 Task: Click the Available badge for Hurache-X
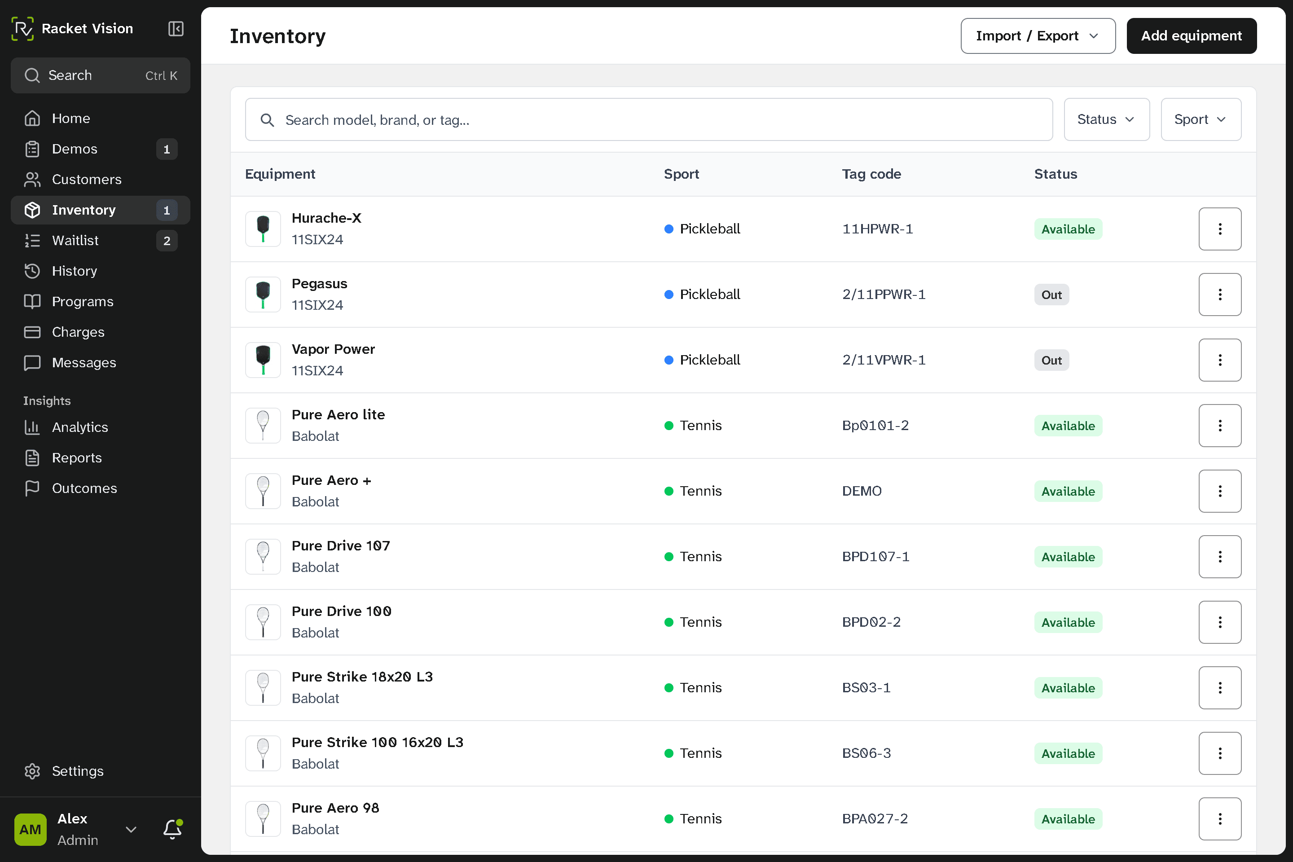tap(1068, 229)
